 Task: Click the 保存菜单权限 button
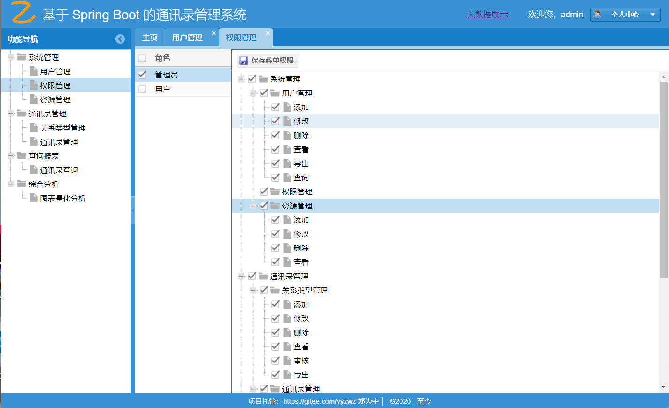point(268,61)
